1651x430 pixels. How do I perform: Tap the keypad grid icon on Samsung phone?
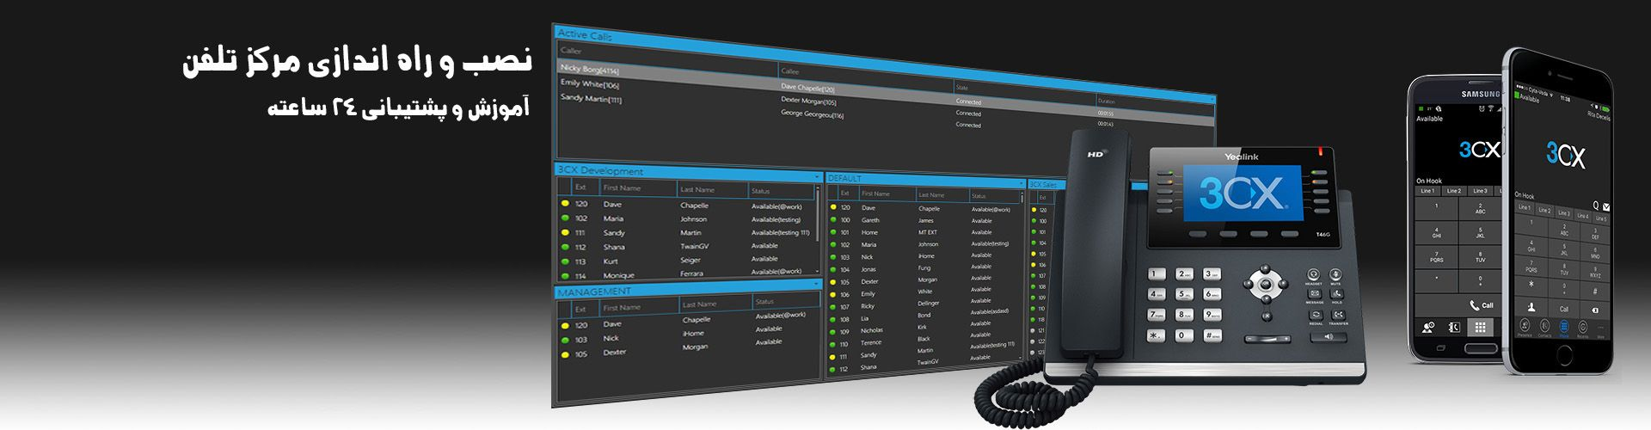1480,328
